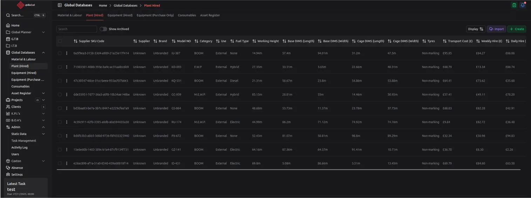Open the notifications bell icon
This screenshot has width=531, height=198.
[x=523, y=5]
